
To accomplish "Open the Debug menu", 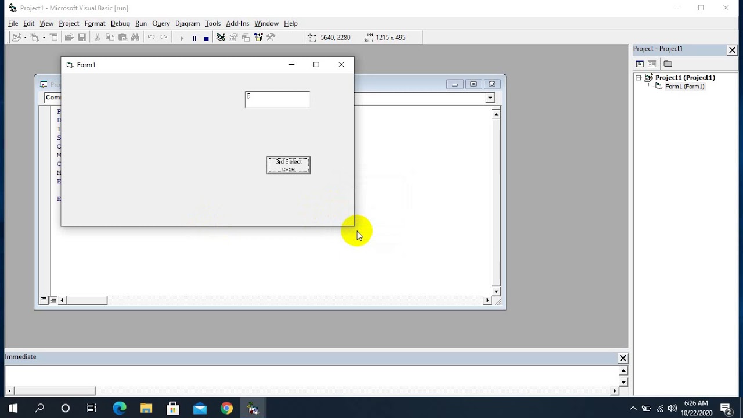I will point(120,23).
